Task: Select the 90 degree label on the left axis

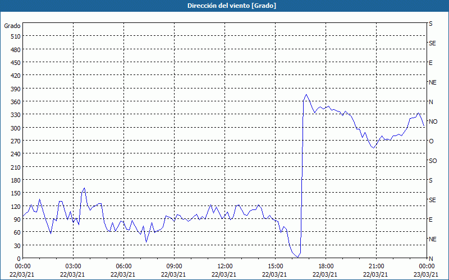Action: click(17, 220)
